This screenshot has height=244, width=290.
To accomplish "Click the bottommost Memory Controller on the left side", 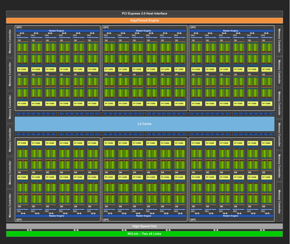I will click(10, 205).
